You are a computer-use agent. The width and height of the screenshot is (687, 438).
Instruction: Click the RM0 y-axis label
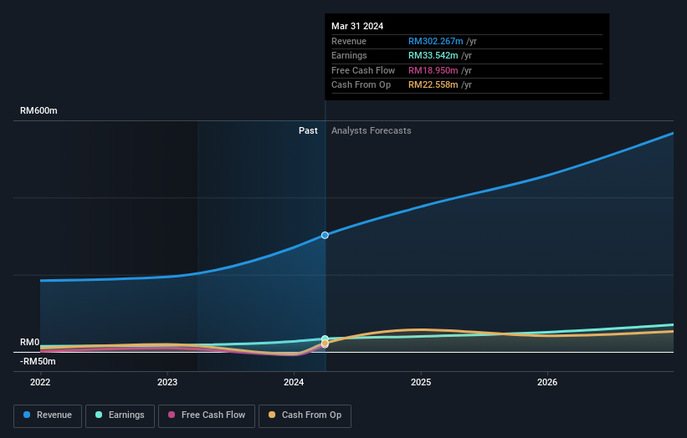pos(30,342)
